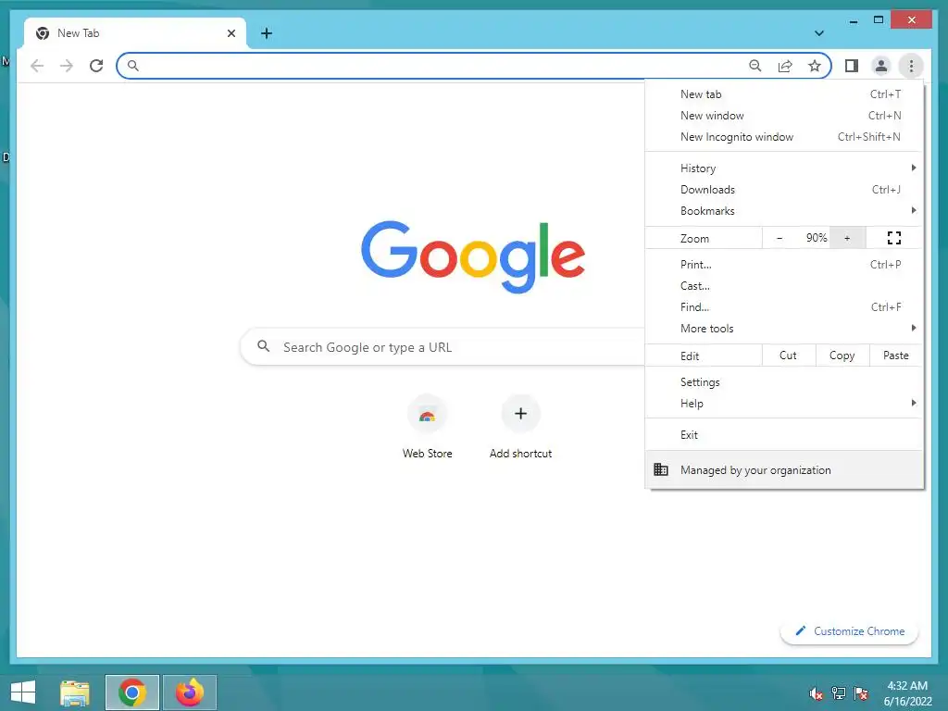Click the muted speaker tray icon
The image size is (948, 711).
click(x=816, y=693)
